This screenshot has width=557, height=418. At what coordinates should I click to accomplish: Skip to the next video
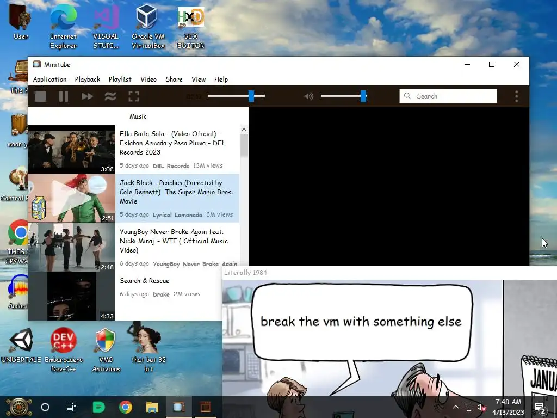point(87,96)
